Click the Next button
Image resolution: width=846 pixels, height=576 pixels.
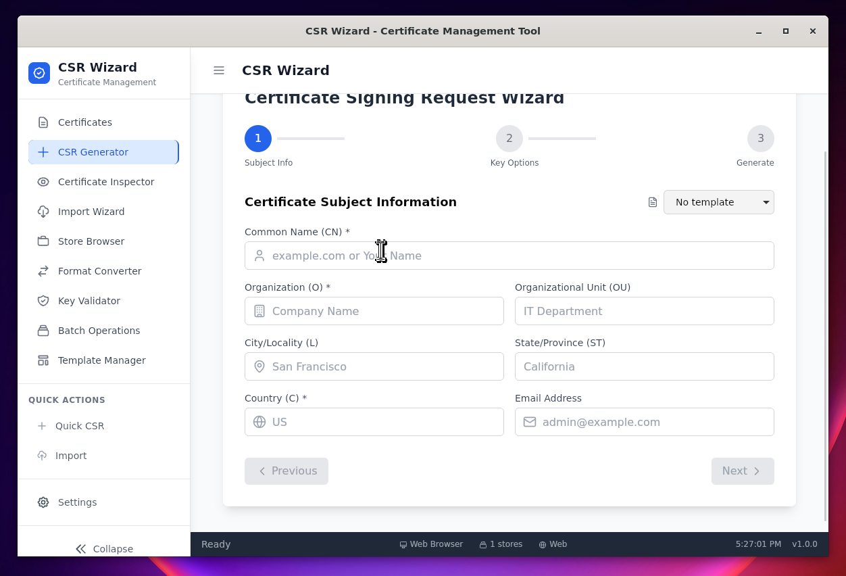742,471
